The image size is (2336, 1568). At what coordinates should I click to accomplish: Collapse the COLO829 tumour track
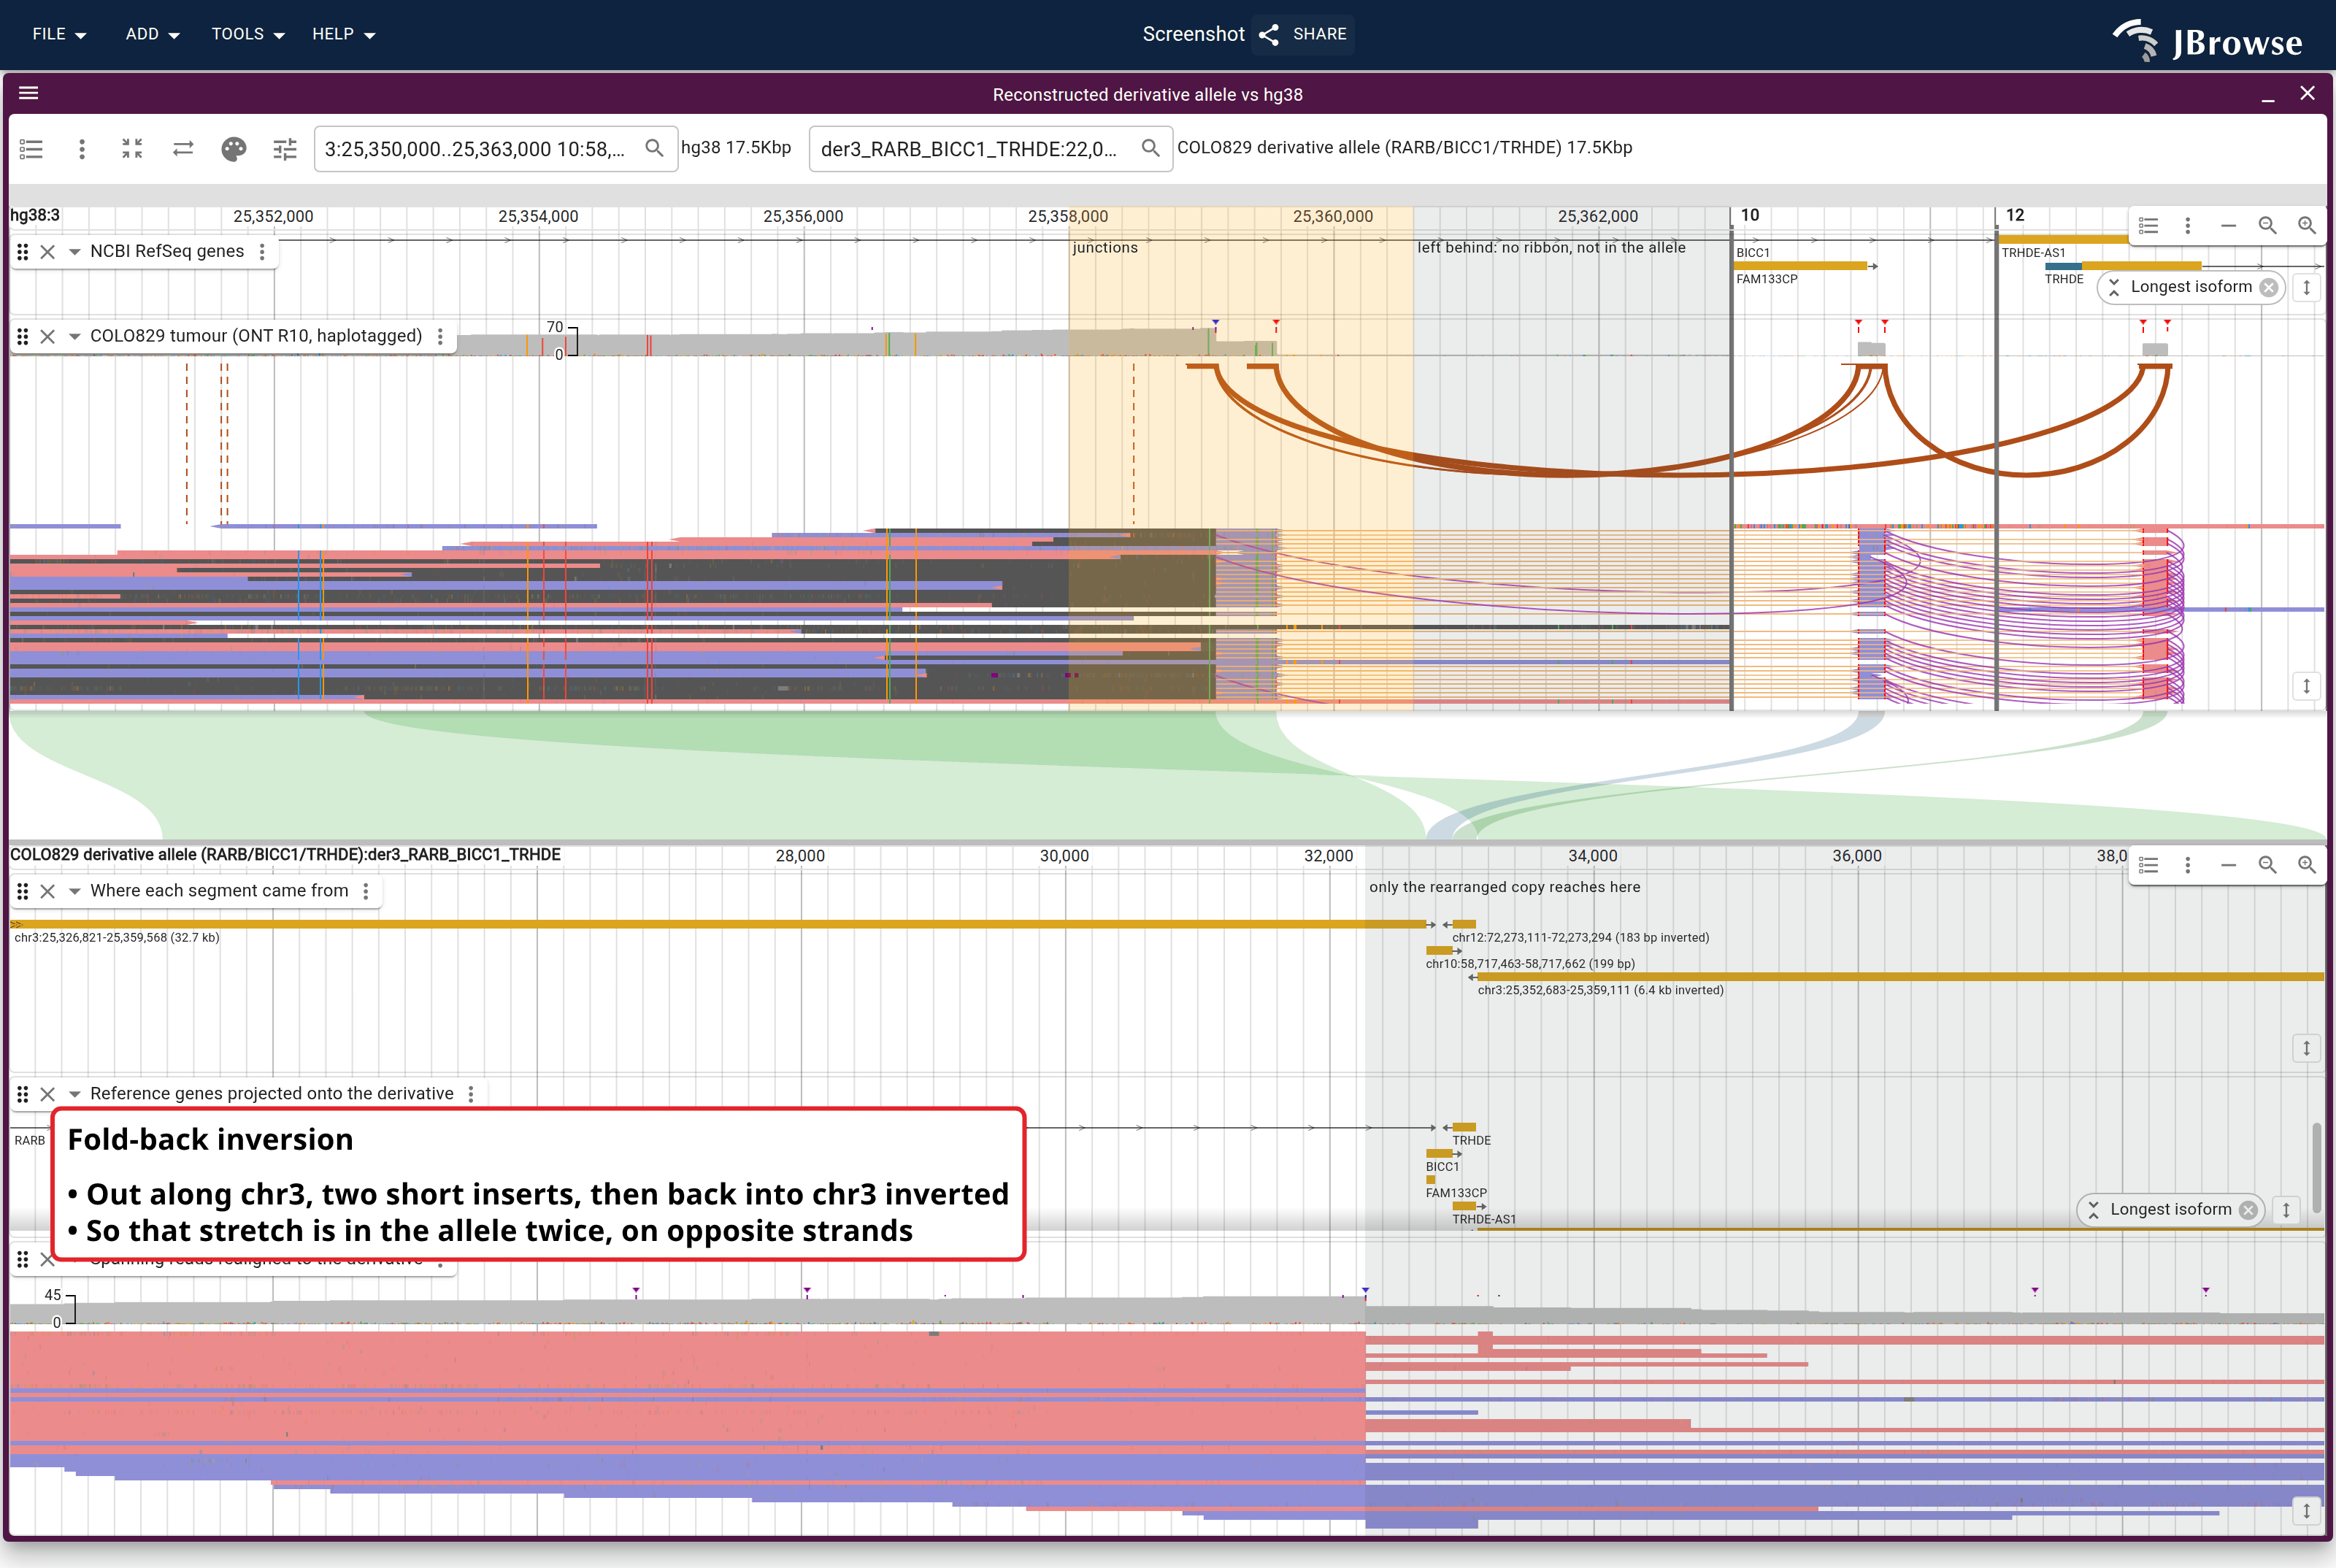pos(74,337)
